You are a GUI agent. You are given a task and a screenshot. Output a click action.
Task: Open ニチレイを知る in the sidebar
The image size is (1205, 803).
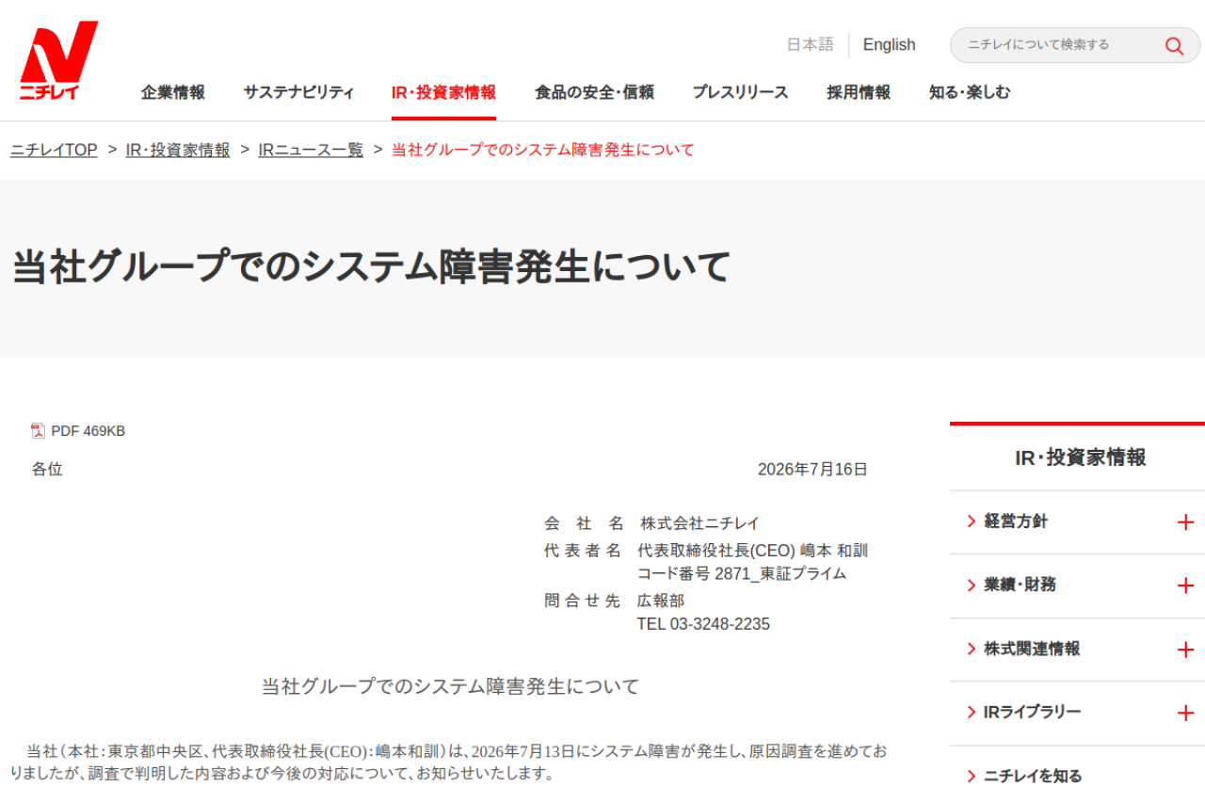[1033, 777]
